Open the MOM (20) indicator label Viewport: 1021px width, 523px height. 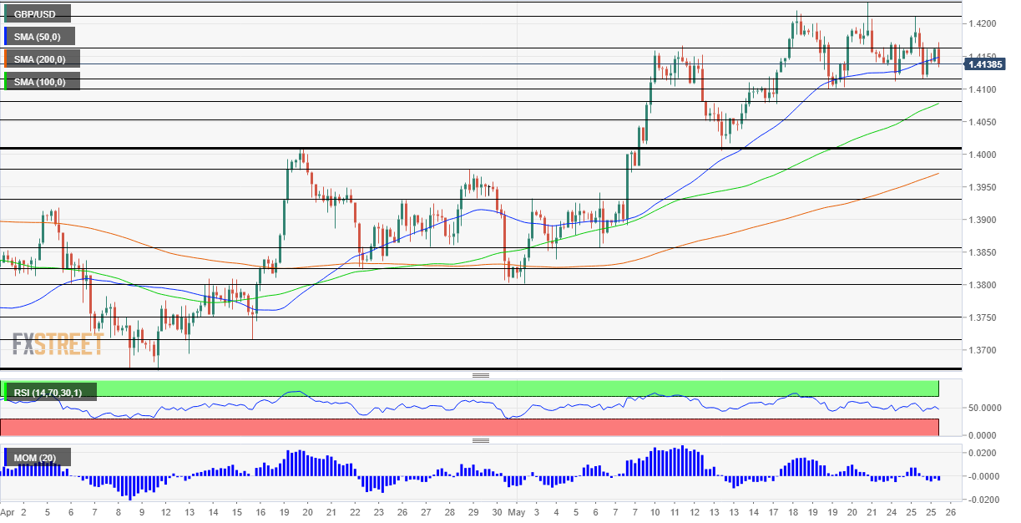point(37,457)
